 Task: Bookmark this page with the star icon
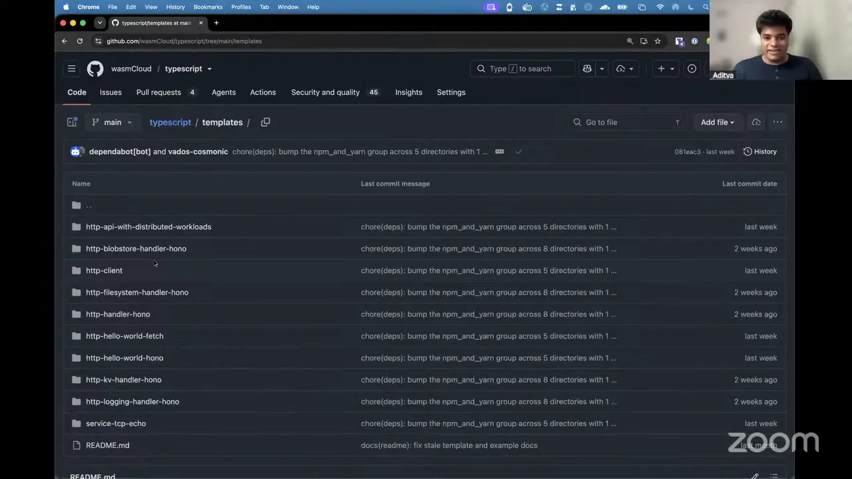point(658,41)
